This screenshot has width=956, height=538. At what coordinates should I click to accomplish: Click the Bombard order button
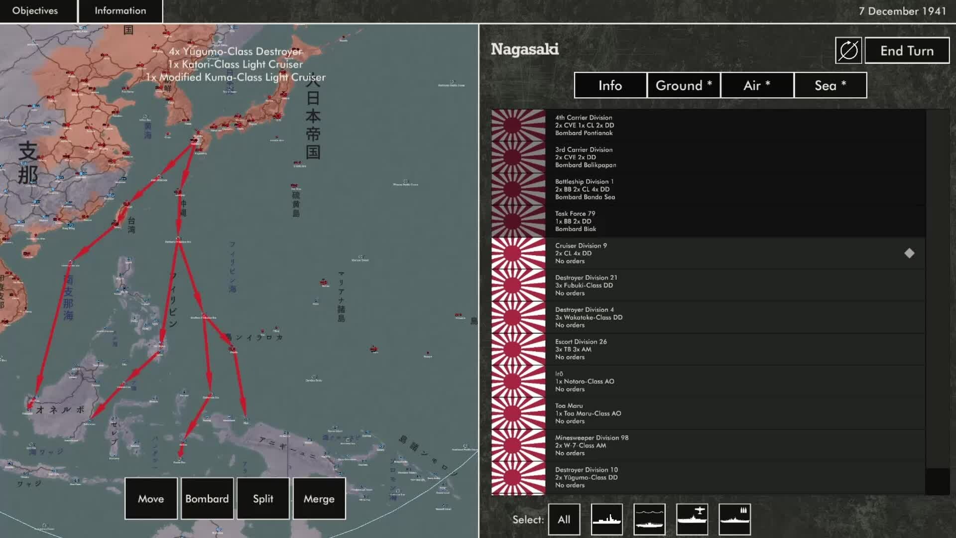click(x=207, y=499)
